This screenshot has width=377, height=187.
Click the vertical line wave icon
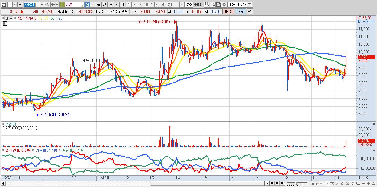click(338, 184)
